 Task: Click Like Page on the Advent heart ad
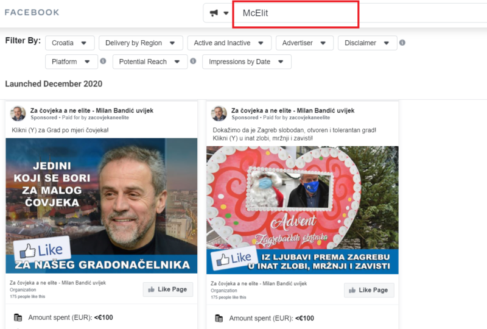pos(369,290)
